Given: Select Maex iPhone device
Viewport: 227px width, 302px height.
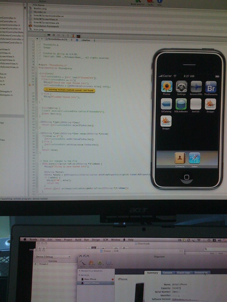Looking at the screenshot, I should 96,279.
